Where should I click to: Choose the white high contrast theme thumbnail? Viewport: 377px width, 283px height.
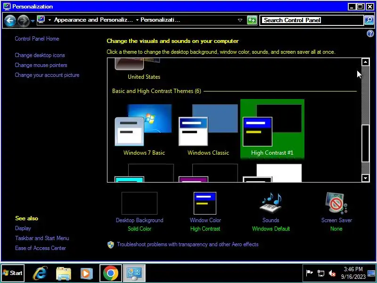click(272, 173)
